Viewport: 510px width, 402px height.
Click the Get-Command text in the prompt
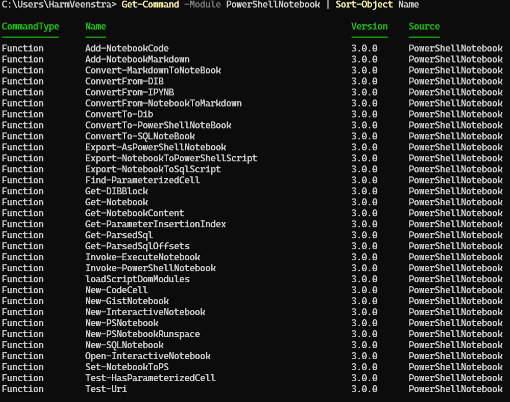point(150,5)
